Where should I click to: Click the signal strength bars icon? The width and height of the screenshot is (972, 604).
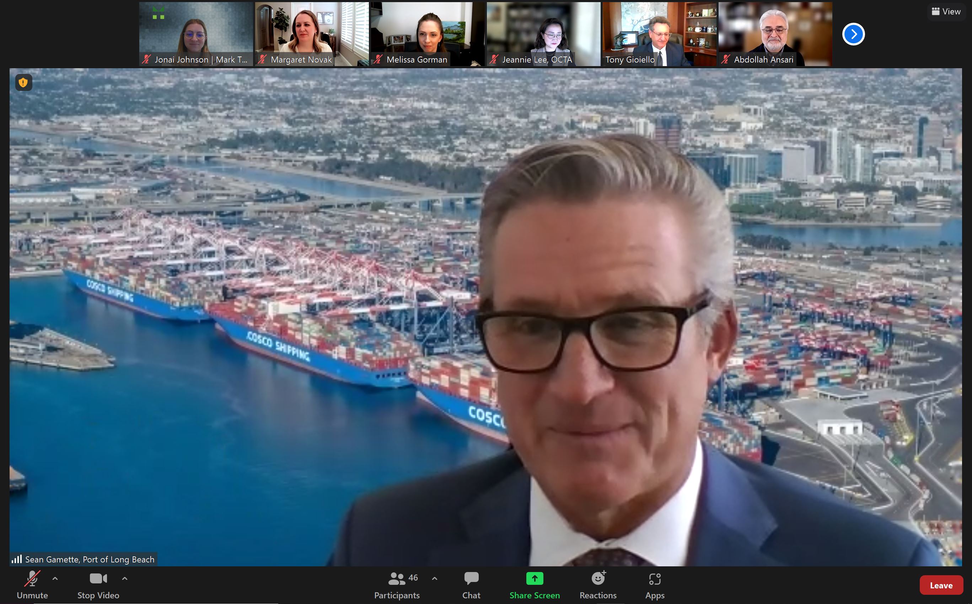pos(17,559)
